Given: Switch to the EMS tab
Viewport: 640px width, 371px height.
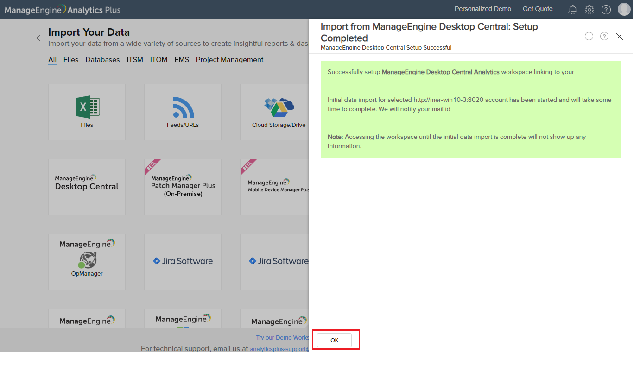Looking at the screenshot, I should tap(182, 60).
